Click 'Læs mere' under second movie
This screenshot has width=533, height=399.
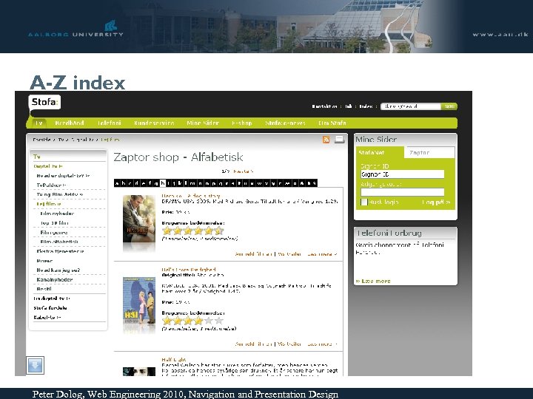coord(322,344)
